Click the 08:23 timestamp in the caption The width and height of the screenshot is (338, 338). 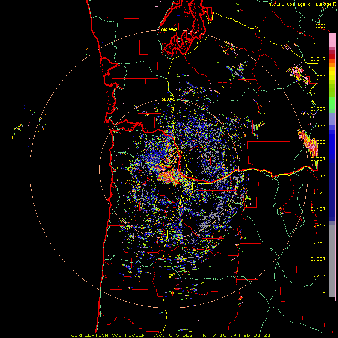[x=262, y=335]
